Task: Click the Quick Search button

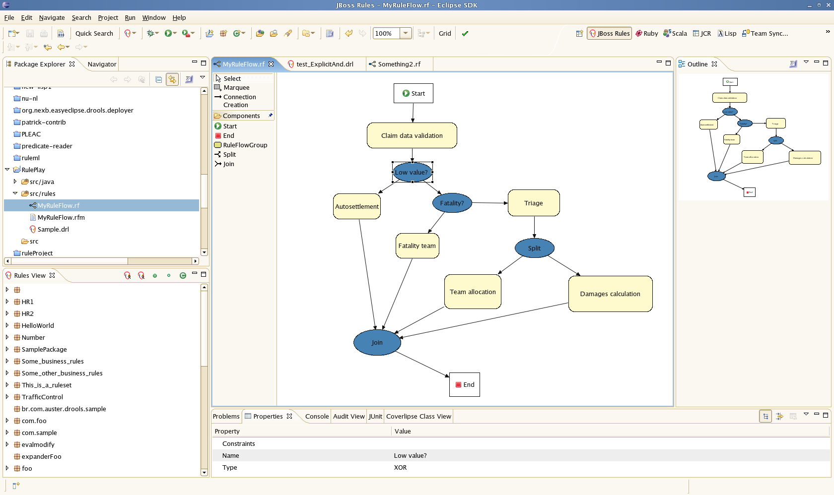Action: (94, 34)
